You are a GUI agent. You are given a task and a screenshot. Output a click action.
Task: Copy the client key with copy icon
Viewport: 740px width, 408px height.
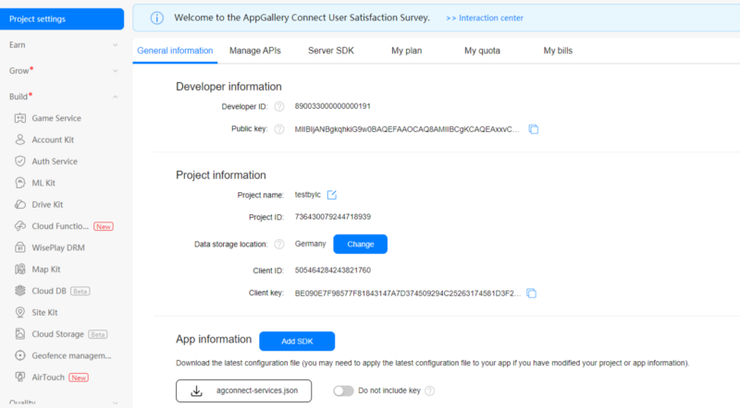(531, 294)
